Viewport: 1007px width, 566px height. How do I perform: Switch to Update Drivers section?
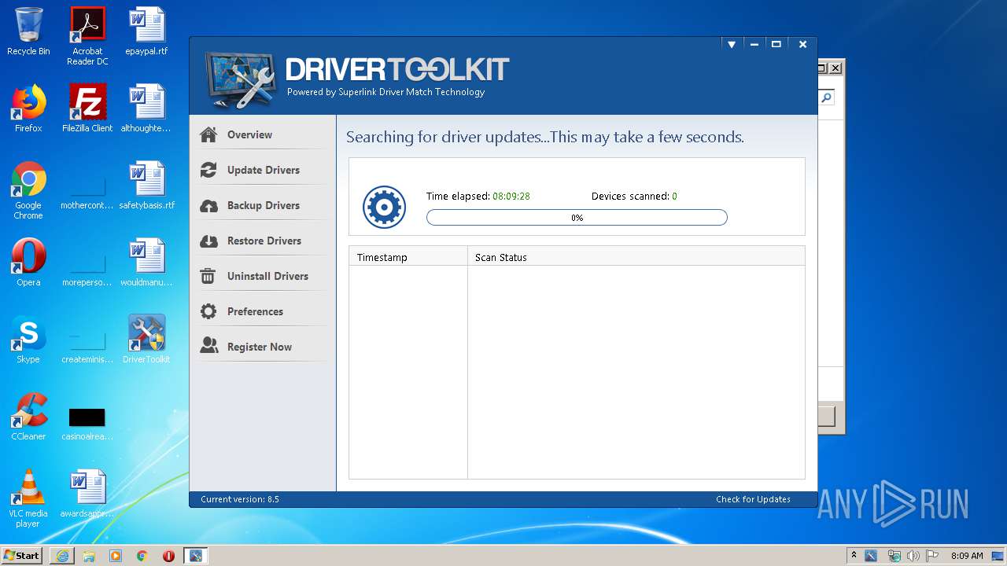[264, 170]
